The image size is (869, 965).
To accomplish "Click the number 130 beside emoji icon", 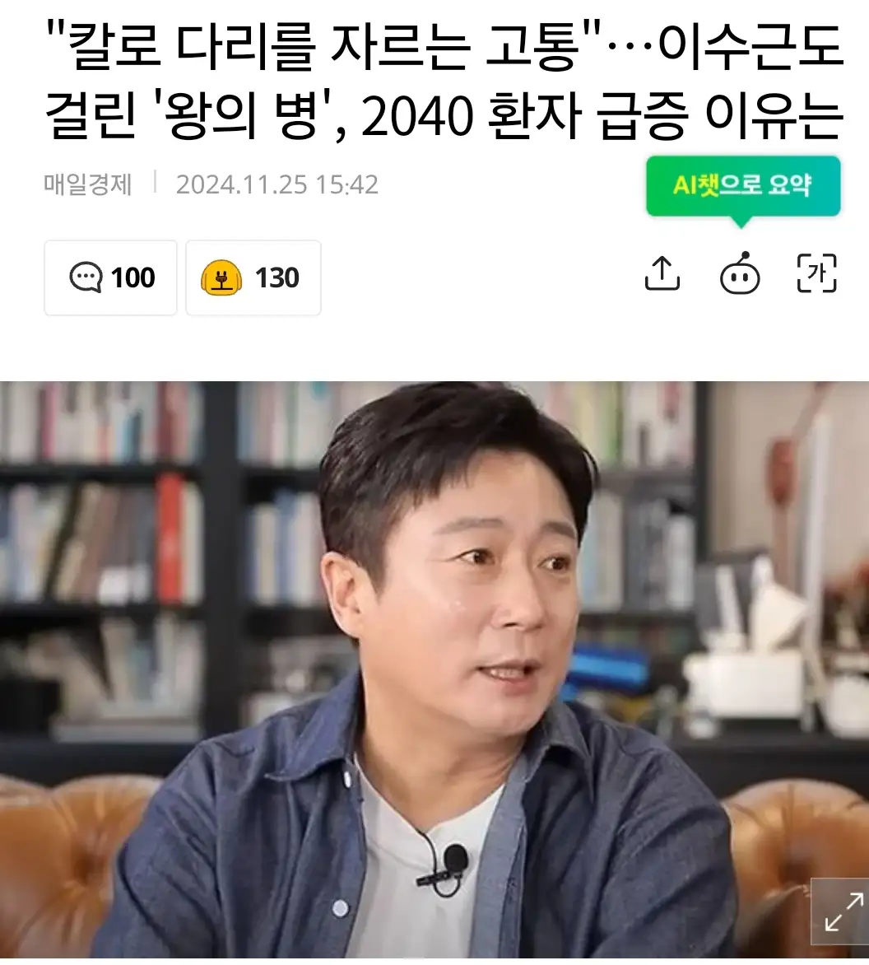I will pos(277,278).
